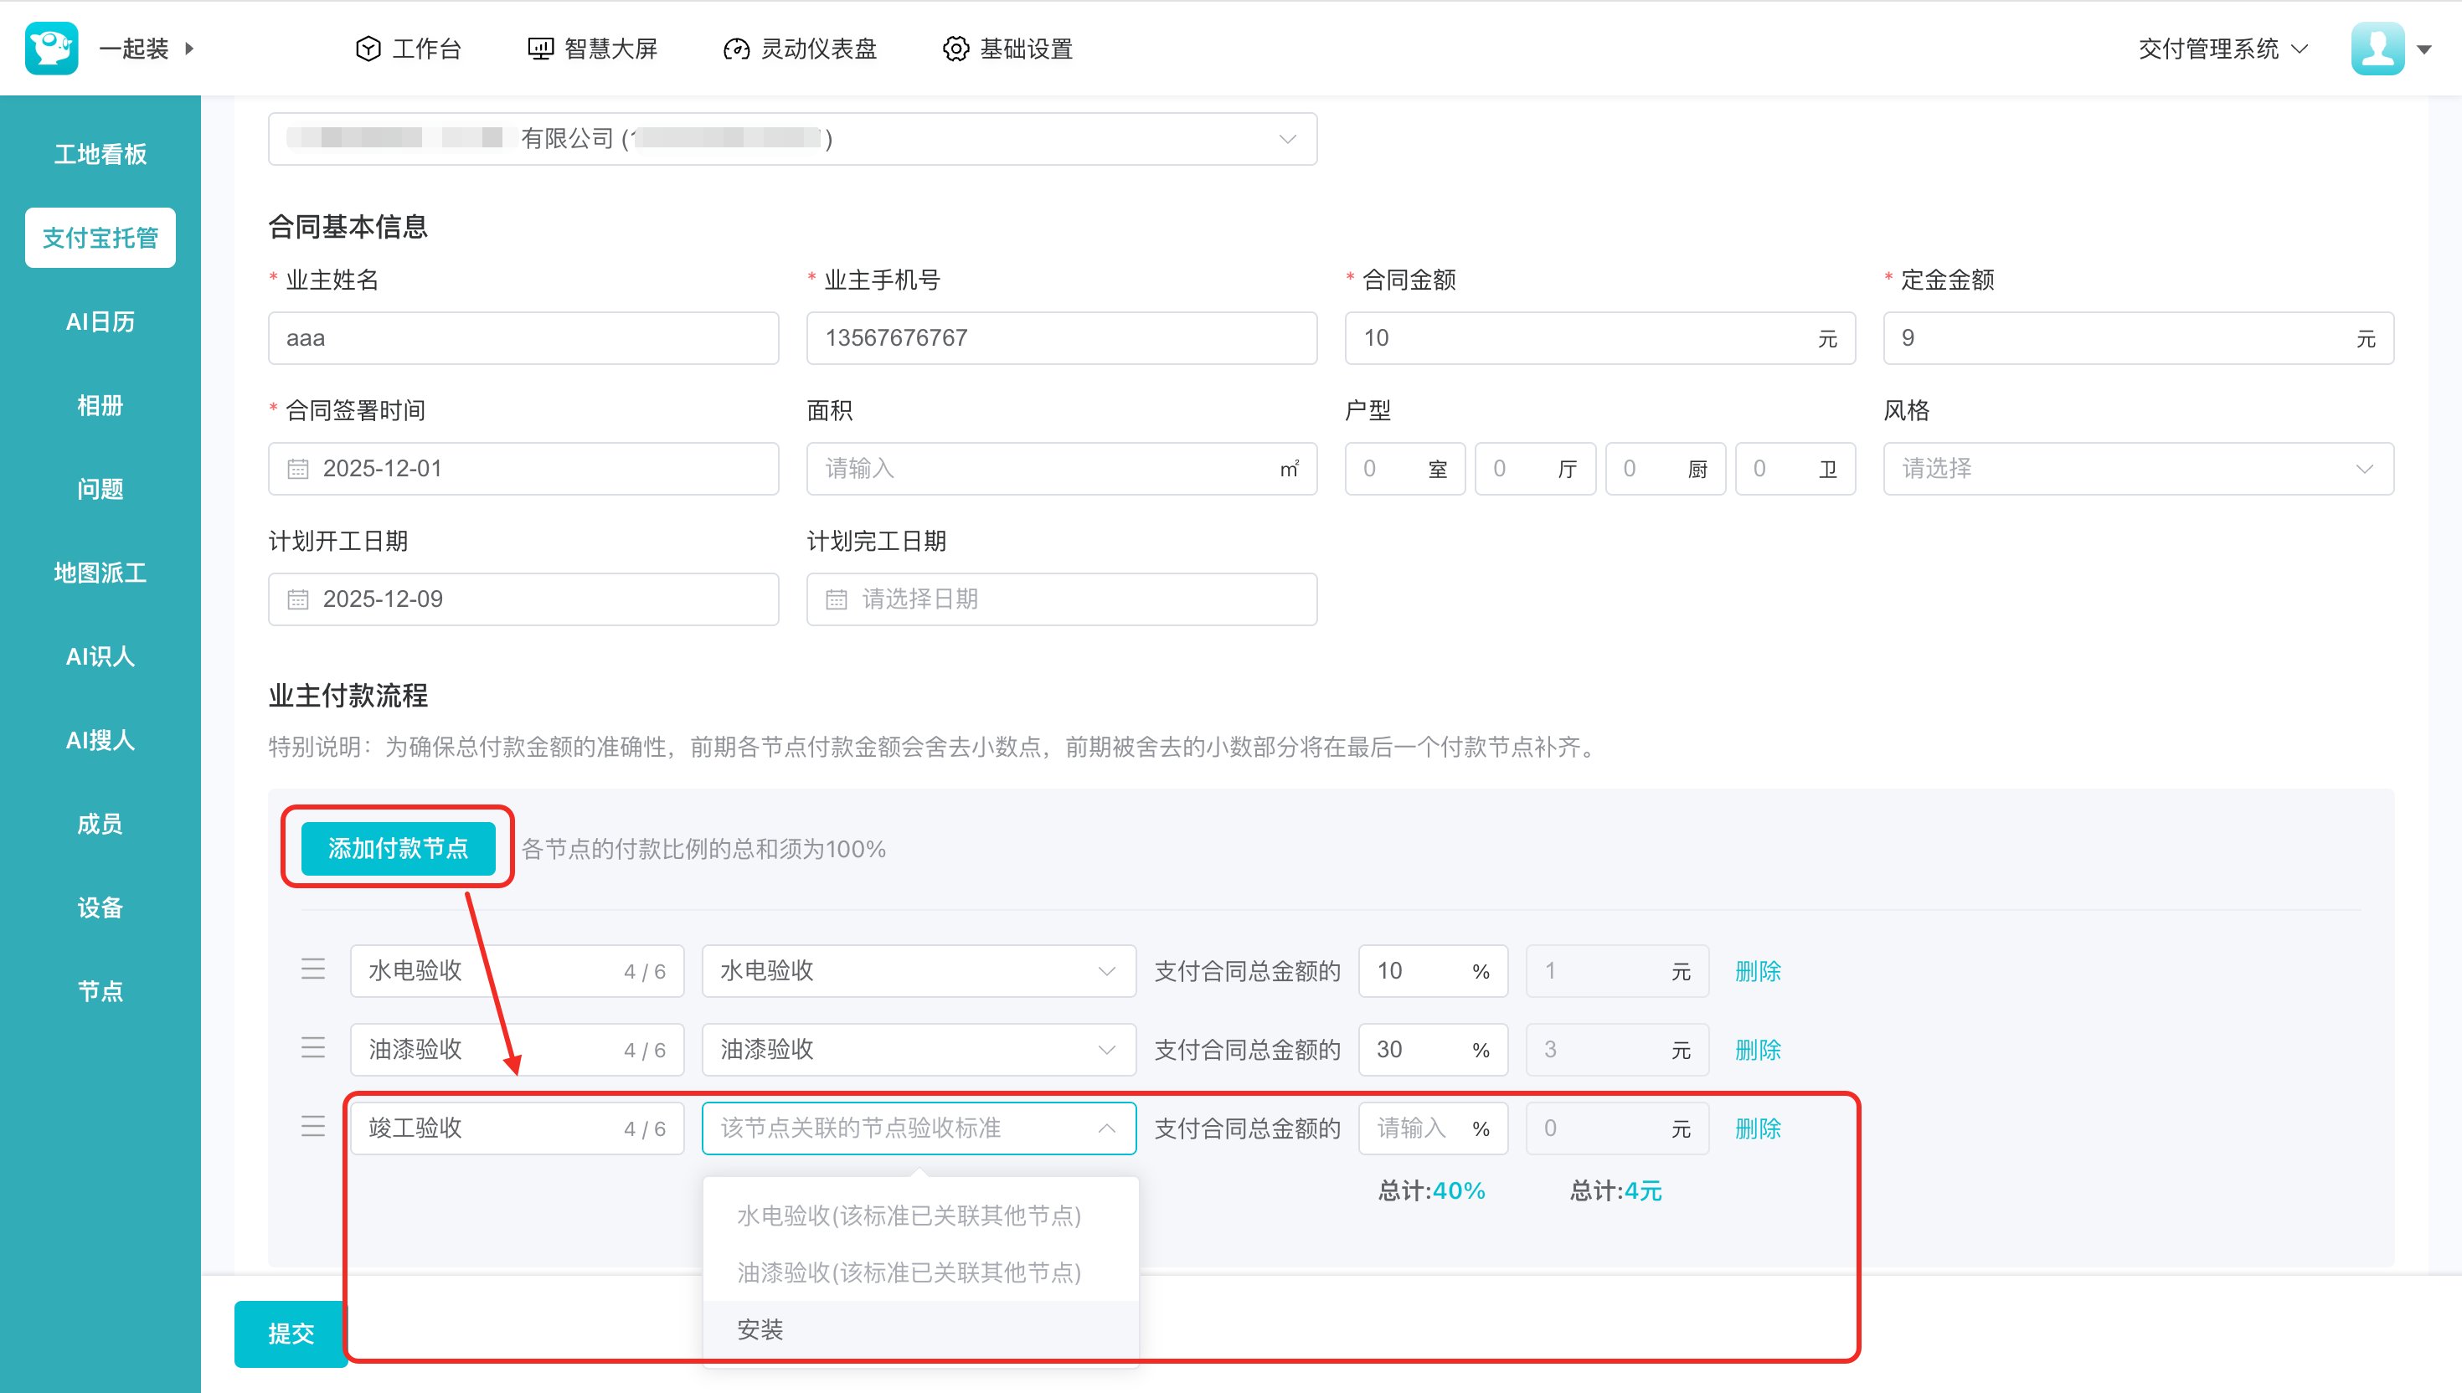Open the 风格 style dropdown
Image resolution: width=2462 pixels, height=1393 pixels.
click(x=2138, y=469)
